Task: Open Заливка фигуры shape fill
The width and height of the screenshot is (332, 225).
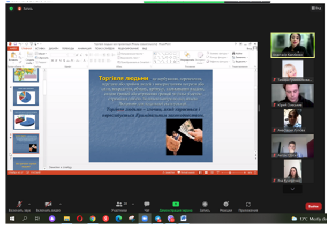Action: click(217, 54)
